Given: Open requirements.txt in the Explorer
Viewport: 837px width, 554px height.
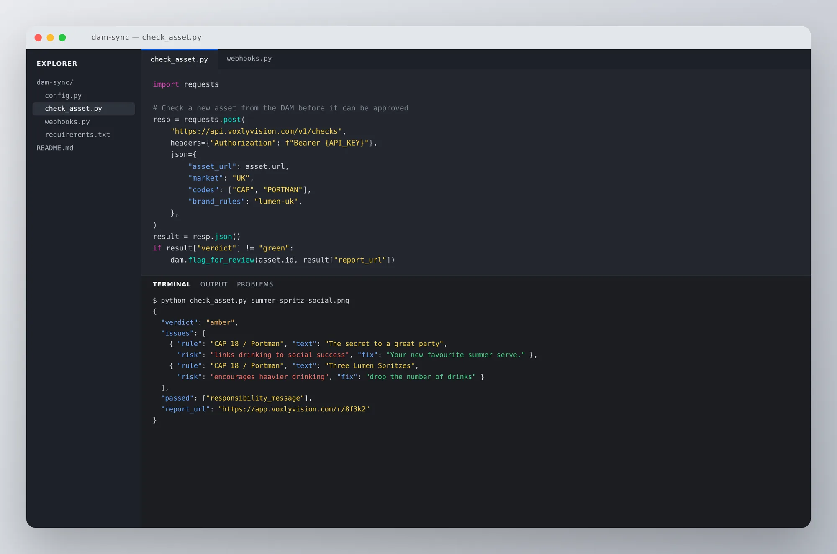Looking at the screenshot, I should coord(77,135).
